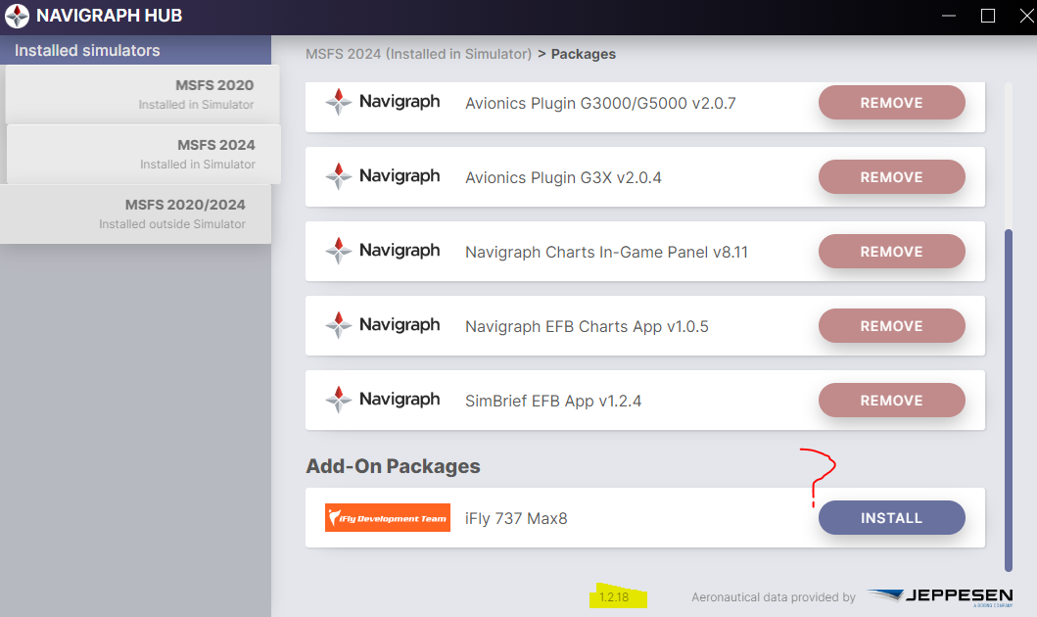Open MSFS 2024 (Installed in Simulator) breadcrumb link
Viewport: 1037px width, 617px height.
point(418,54)
